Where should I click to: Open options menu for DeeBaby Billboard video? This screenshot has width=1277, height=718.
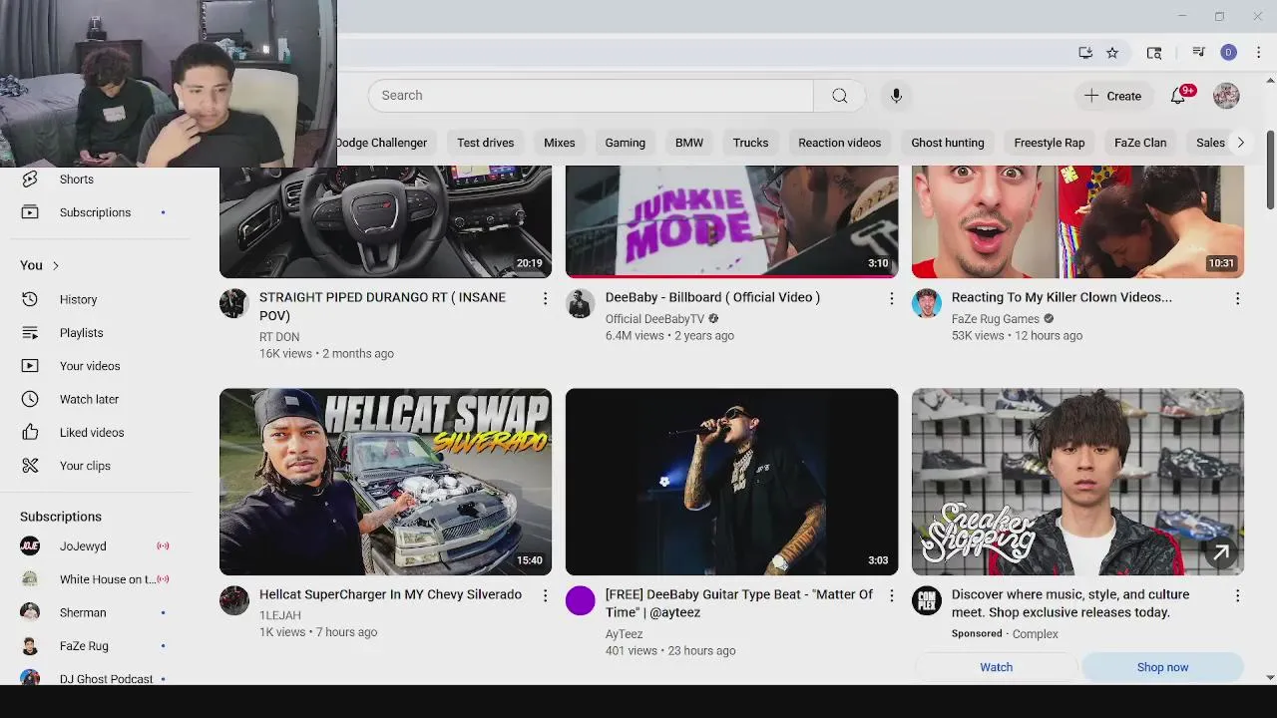point(891,298)
